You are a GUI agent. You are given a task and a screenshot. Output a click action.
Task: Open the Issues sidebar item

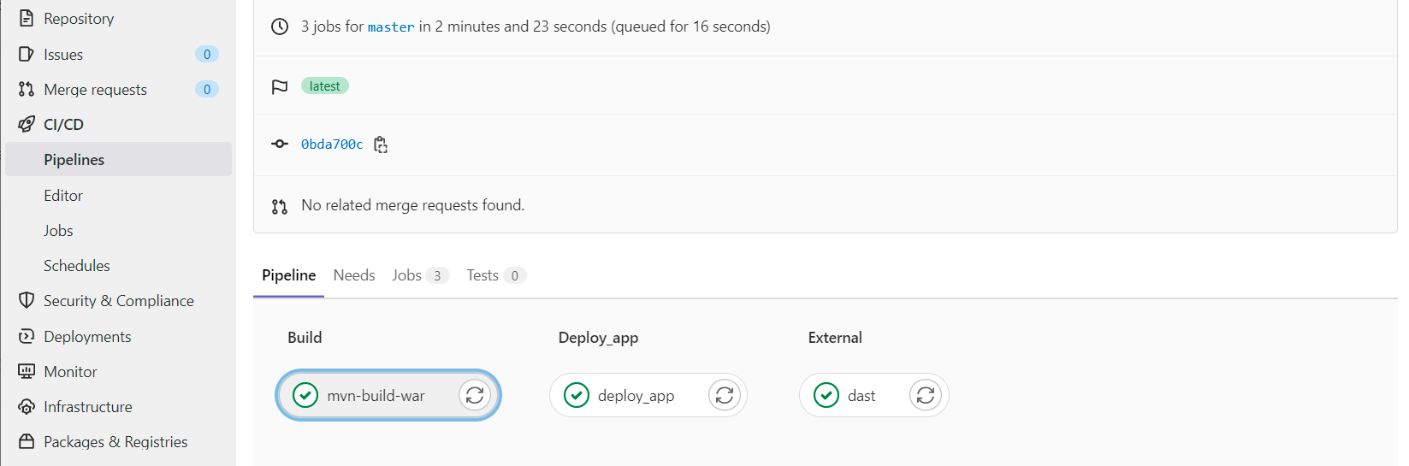pyautogui.click(x=63, y=55)
